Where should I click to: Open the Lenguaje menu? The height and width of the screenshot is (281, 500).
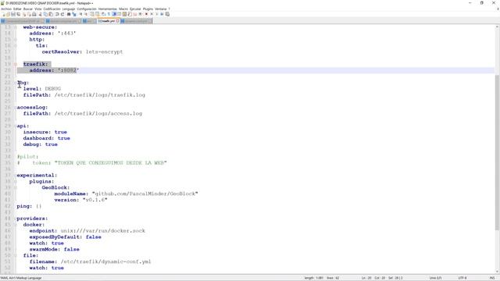point(69,9)
